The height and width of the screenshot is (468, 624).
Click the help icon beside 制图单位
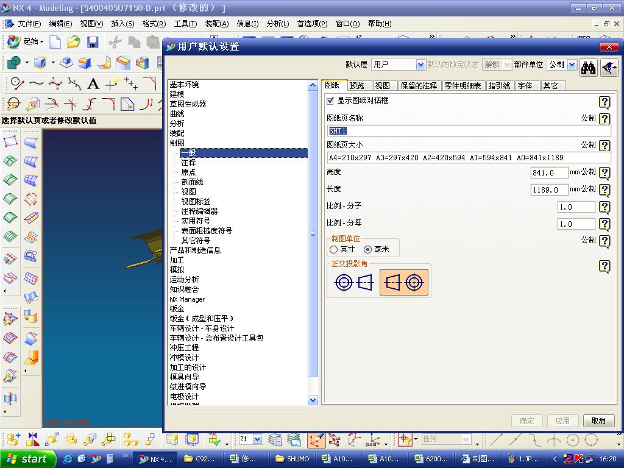[x=604, y=241]
